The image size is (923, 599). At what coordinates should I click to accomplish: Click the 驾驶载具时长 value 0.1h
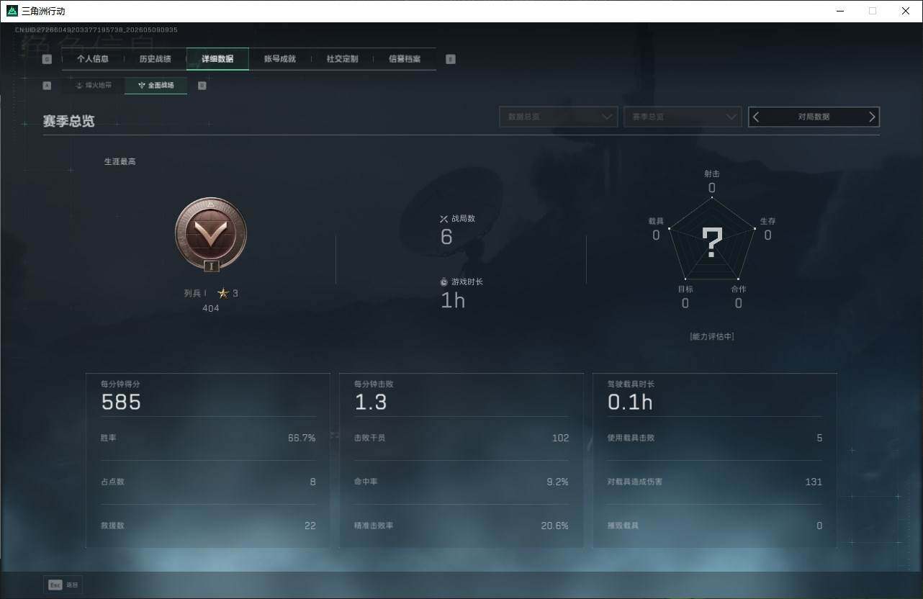click(630, 402)
